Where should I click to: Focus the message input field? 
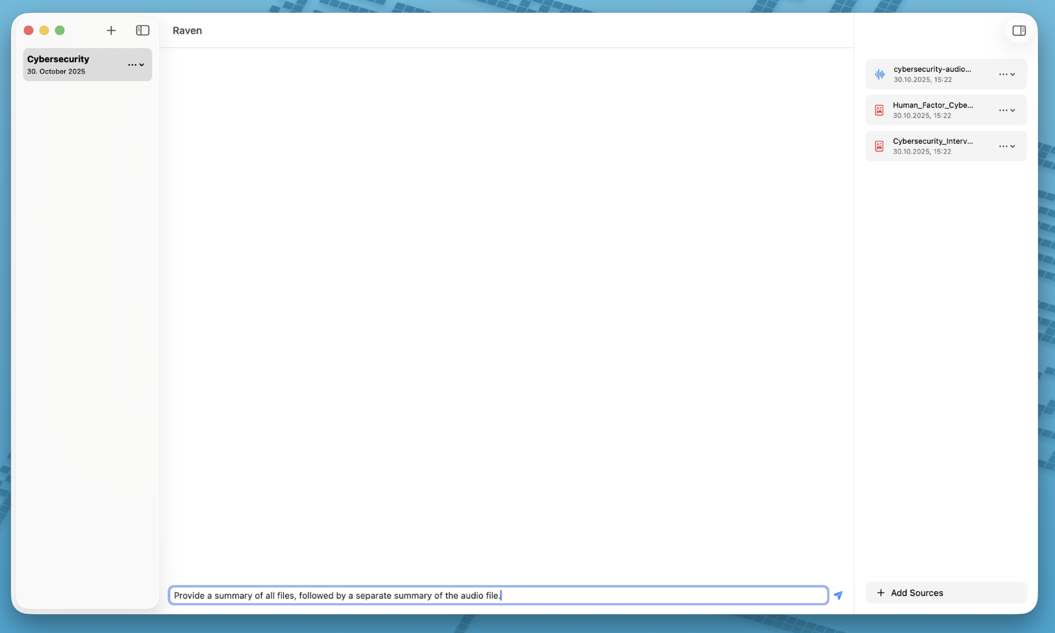[498, 596]
